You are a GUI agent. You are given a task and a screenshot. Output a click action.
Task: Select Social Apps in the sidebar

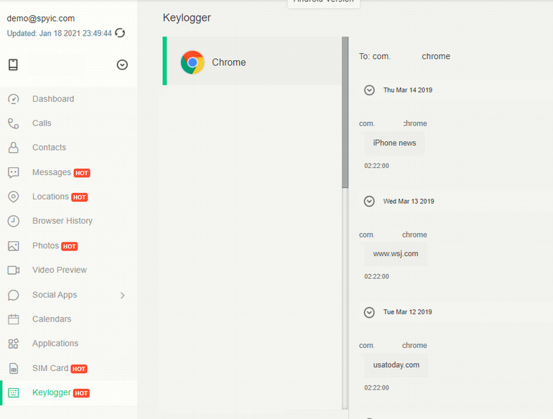click(55, 295)
